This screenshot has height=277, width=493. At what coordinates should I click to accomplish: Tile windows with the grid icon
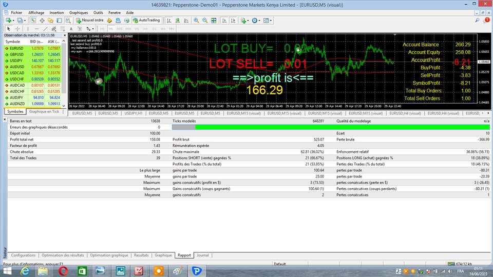pos(214,21)
